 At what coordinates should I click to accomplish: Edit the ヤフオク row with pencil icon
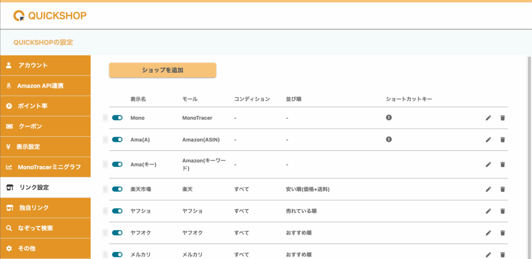[488, 232]
